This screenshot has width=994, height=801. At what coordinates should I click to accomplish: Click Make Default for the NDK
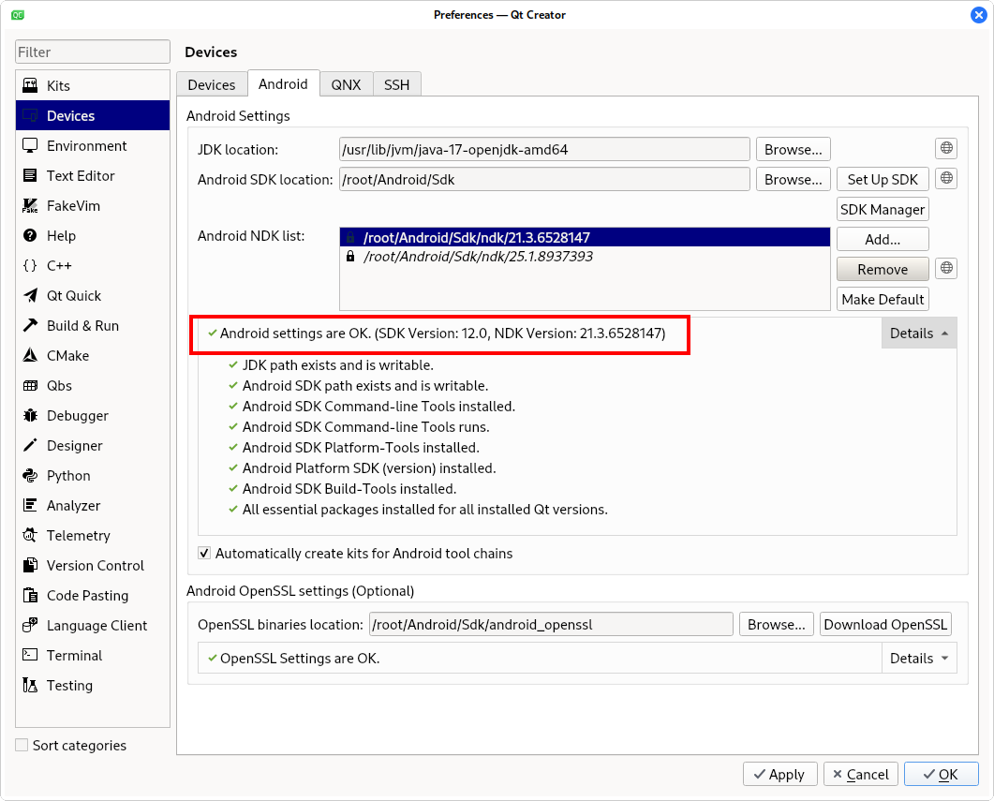tap(883, 299)
